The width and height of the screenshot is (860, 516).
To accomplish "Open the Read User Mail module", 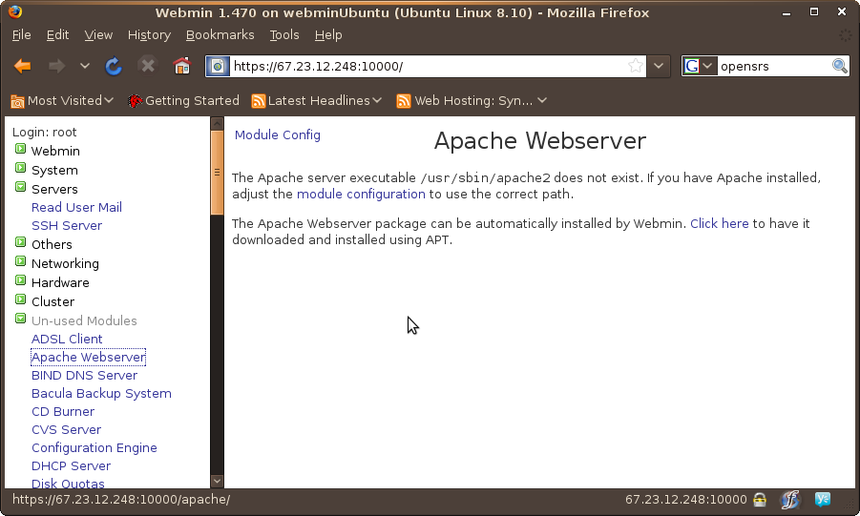I will pos(76,207).
